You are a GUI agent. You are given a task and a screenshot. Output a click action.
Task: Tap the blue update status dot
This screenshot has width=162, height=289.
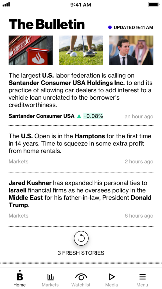pyautogui.click(x=110, y=27)
